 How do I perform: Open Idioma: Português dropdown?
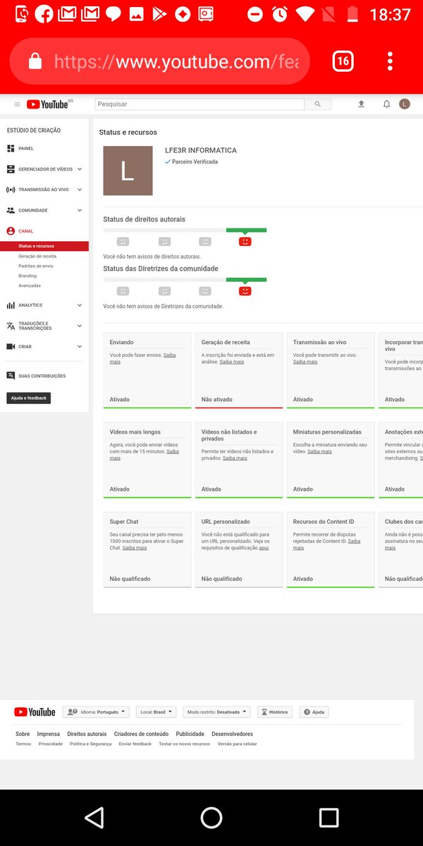[x=96, y=712]
